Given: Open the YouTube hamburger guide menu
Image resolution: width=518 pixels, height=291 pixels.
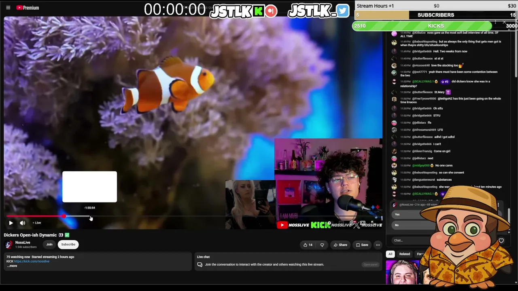Looking at the screenshot, I should (8, 8).
